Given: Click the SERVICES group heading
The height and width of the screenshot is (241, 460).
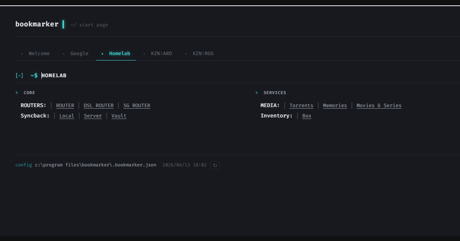Looking at the screenshot, I should pos(275,93).
